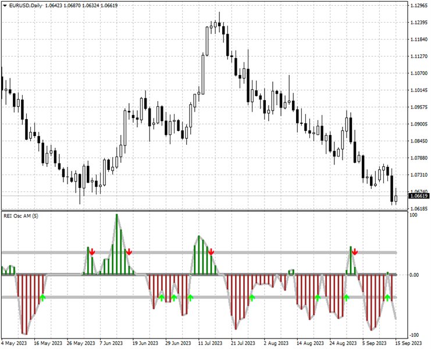The height and width of the screenshot is (349, 431).
Task: Click the EURUSD,Daily chart title
Action: [26, 5]
